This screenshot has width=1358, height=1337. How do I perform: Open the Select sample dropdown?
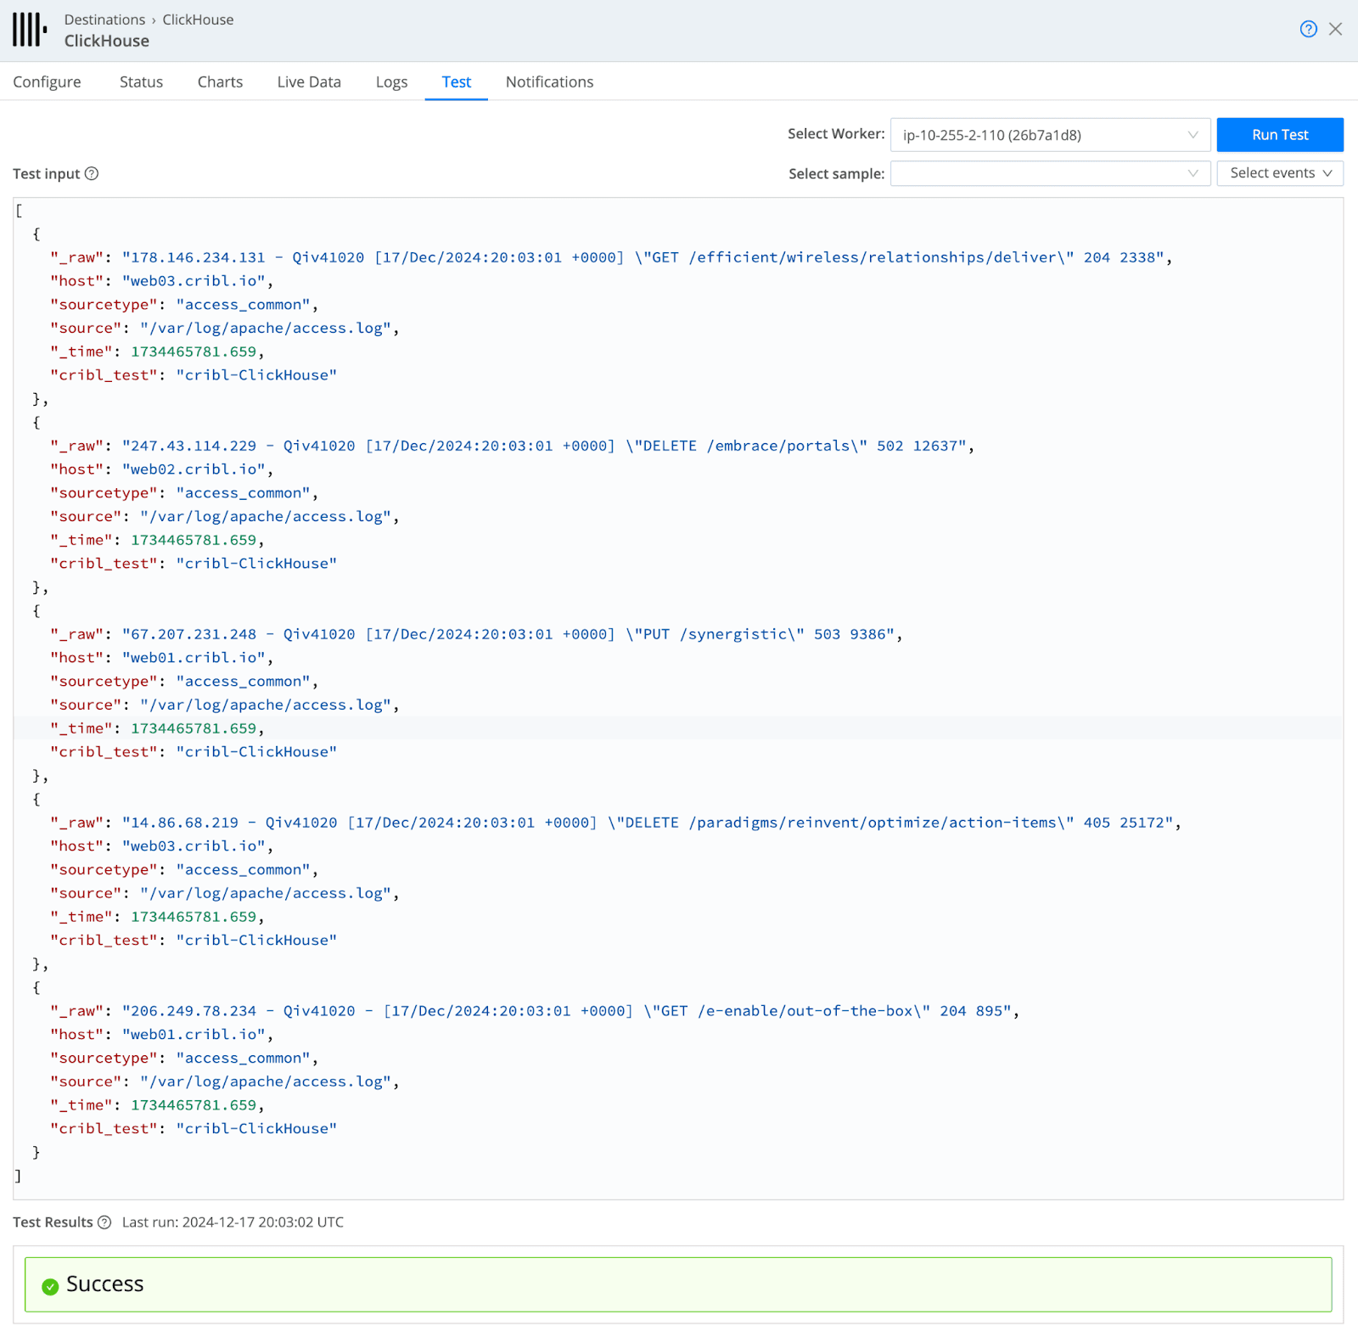point(1050,174)
